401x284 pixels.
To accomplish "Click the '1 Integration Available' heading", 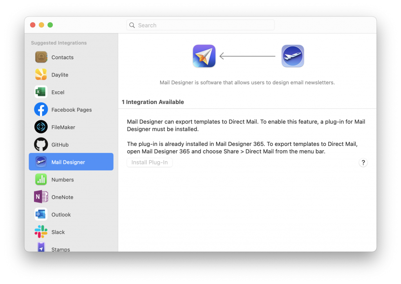I will point(153,102).
